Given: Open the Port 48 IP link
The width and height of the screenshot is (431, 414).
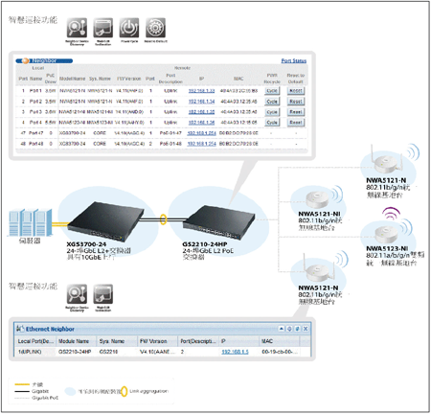Looking at the screenshot, I should [201, 144].
